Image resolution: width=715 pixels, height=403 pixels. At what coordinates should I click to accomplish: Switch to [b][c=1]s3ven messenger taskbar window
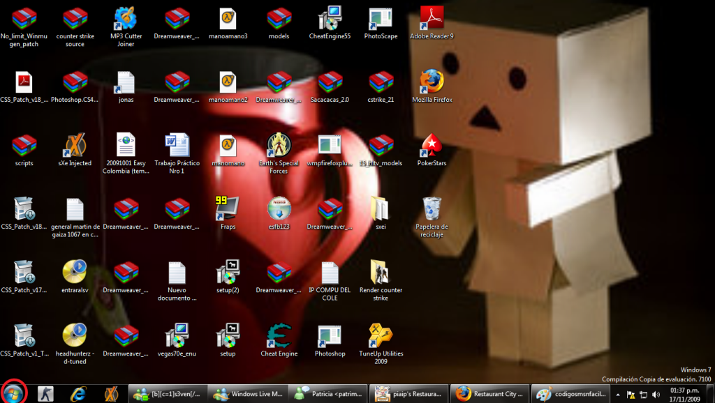pos(168,394)
